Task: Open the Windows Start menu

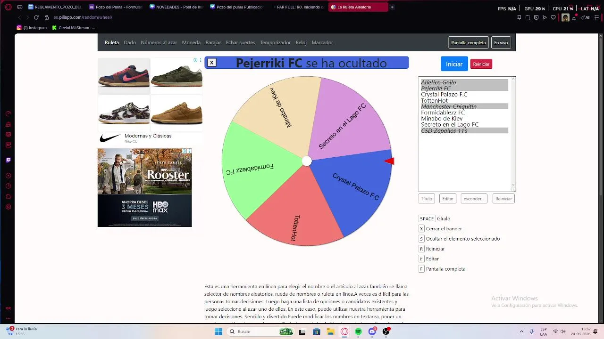Action: 218,331
